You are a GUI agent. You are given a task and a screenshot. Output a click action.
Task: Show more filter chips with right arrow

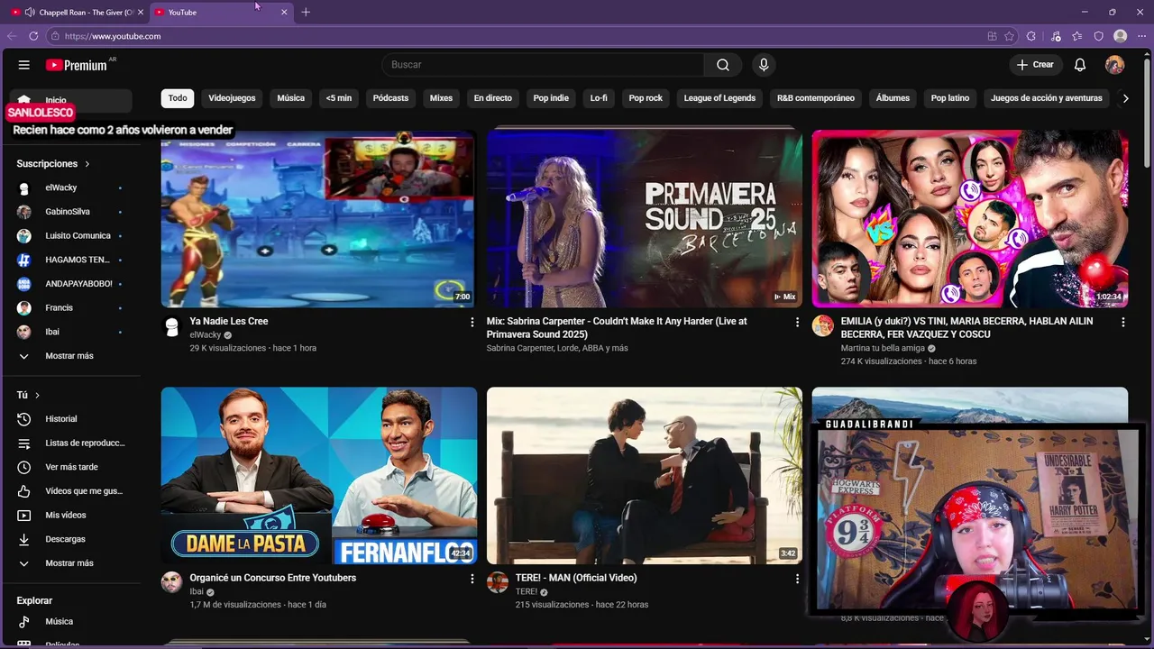pyautogui.click(x=1125, y=98)
